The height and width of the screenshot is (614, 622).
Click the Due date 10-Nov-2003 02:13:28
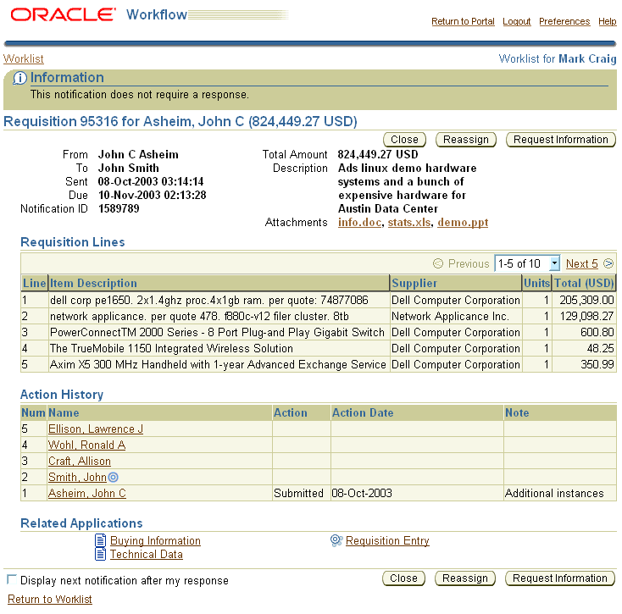[152, 195]
